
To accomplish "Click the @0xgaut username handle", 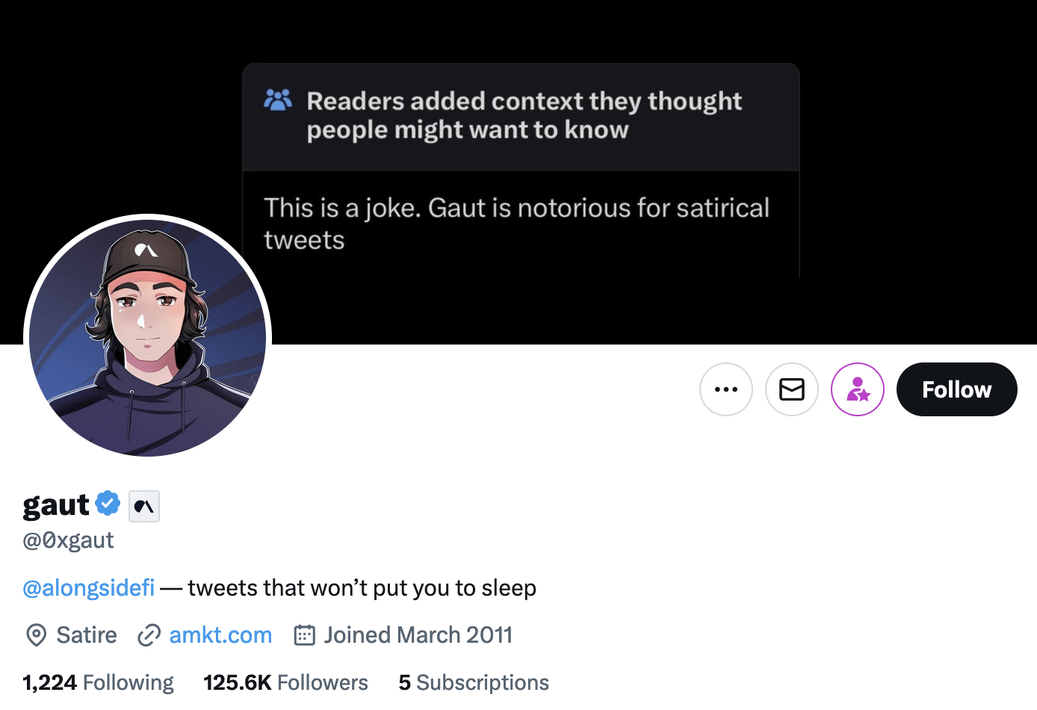I will (x=68, y=540).
